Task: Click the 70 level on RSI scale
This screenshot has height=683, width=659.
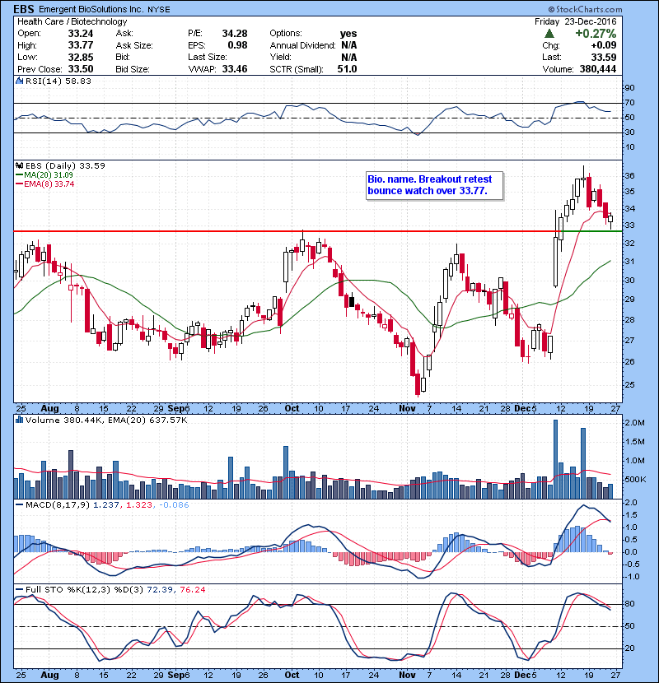Action: 630,103
